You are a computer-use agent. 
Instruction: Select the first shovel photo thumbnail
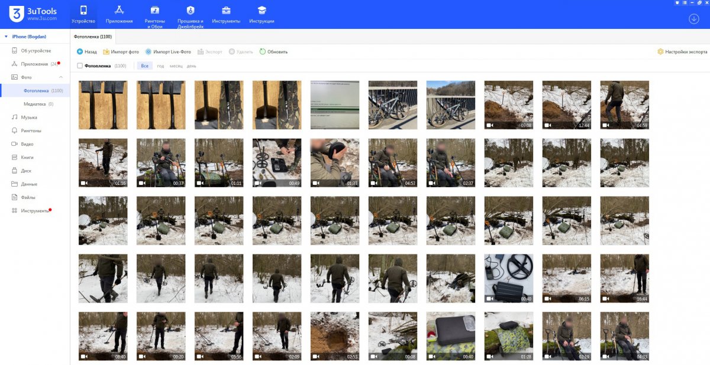click(103, 105)
